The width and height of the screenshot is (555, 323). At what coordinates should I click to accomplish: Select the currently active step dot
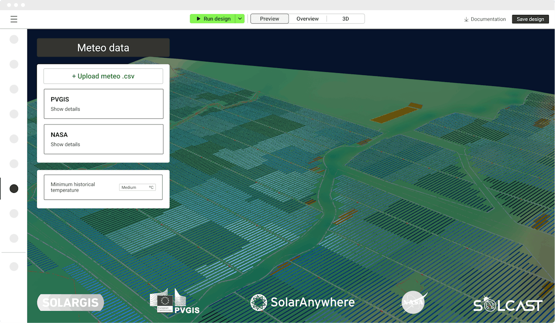click(x=14, y=188)
